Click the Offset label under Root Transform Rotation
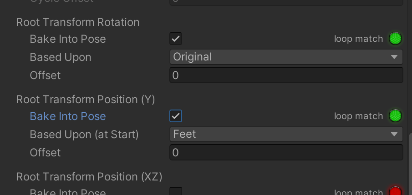The image size is (412, 195). 45,75
